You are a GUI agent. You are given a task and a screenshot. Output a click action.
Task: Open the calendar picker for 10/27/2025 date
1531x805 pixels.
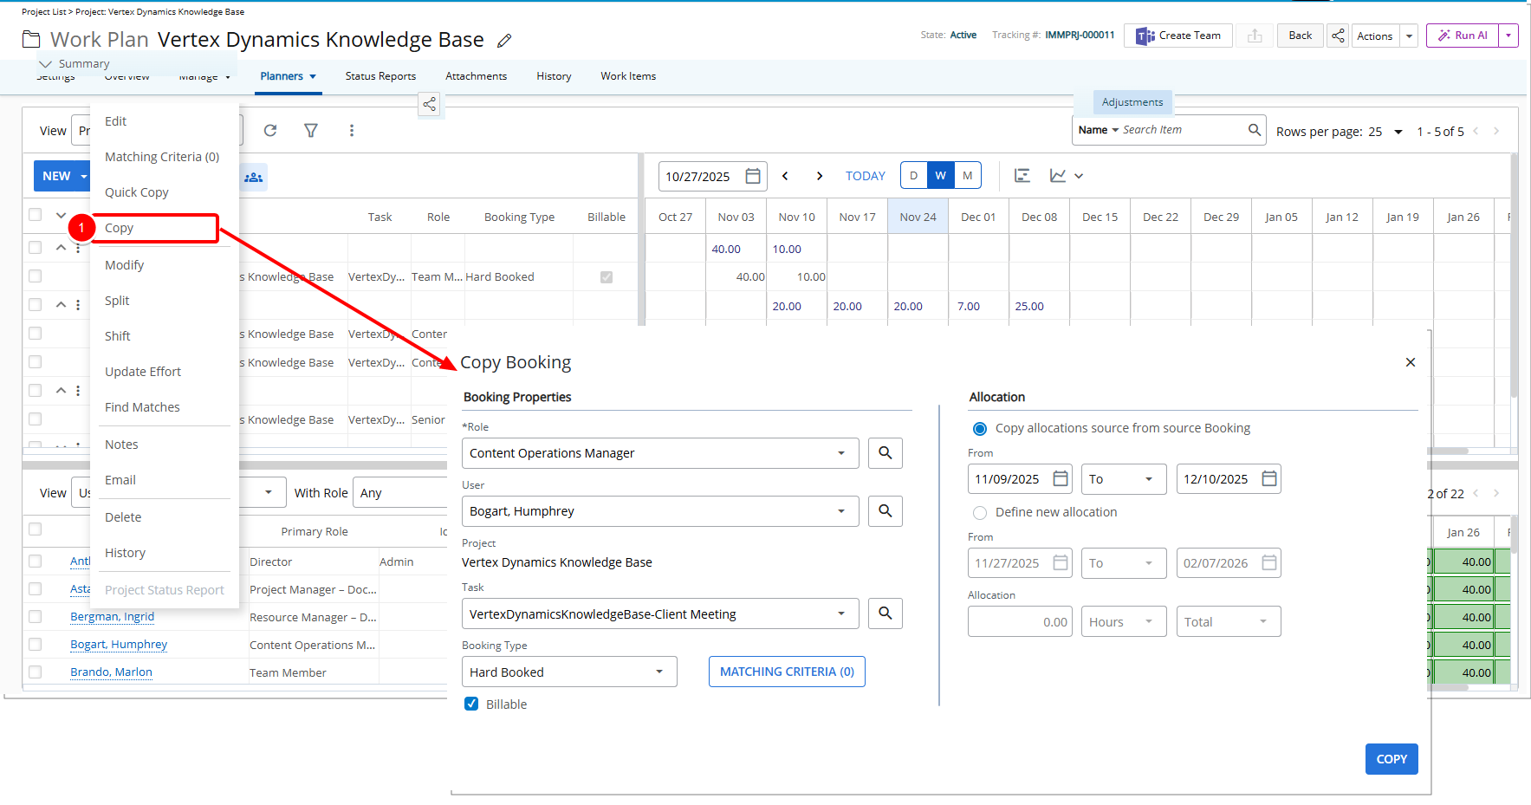(x=753, y=176)
